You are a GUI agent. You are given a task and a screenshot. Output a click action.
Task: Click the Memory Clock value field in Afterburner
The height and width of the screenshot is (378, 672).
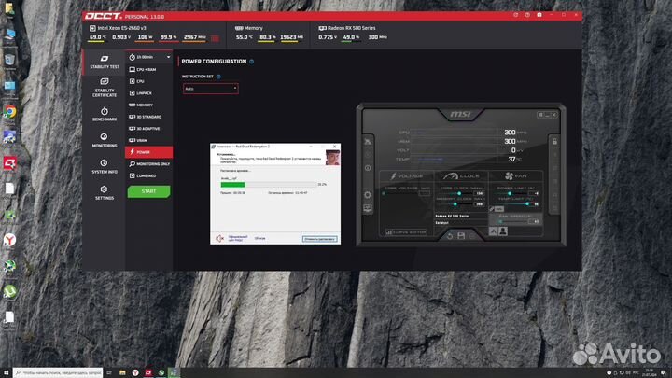(480, 204)
